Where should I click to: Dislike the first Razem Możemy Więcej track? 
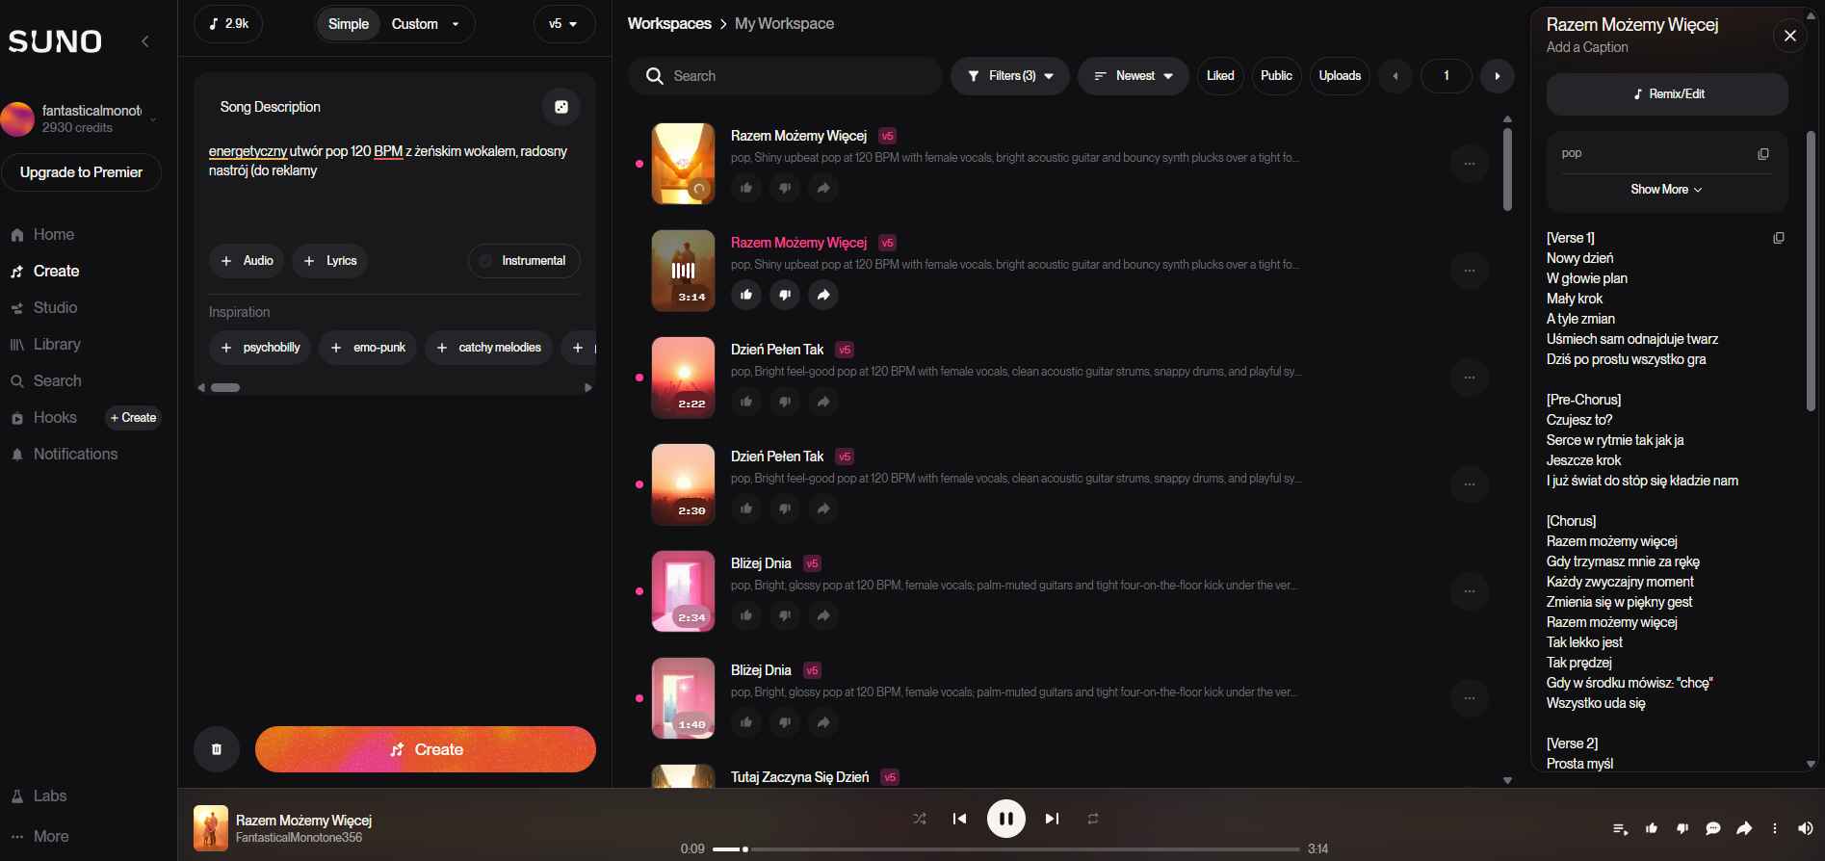click(x=785, y=188)
